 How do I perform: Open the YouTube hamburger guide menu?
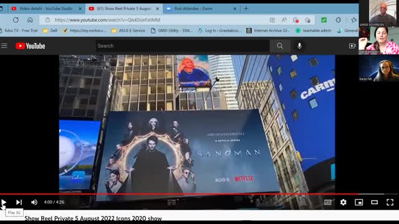click(x=4, y=45)
